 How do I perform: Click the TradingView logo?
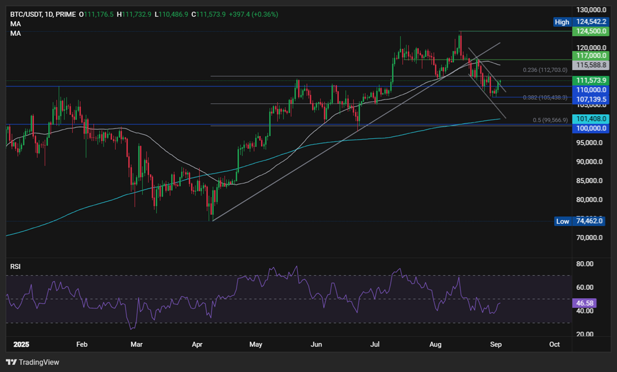tap(33, 362)
